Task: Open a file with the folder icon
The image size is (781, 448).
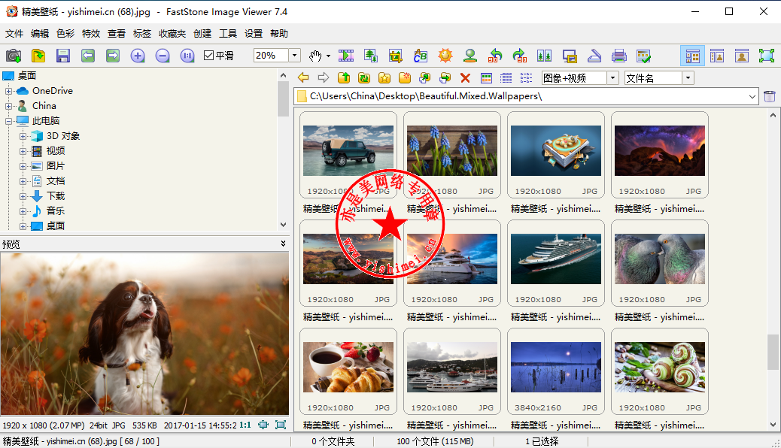Action: [x=38, y=56]
